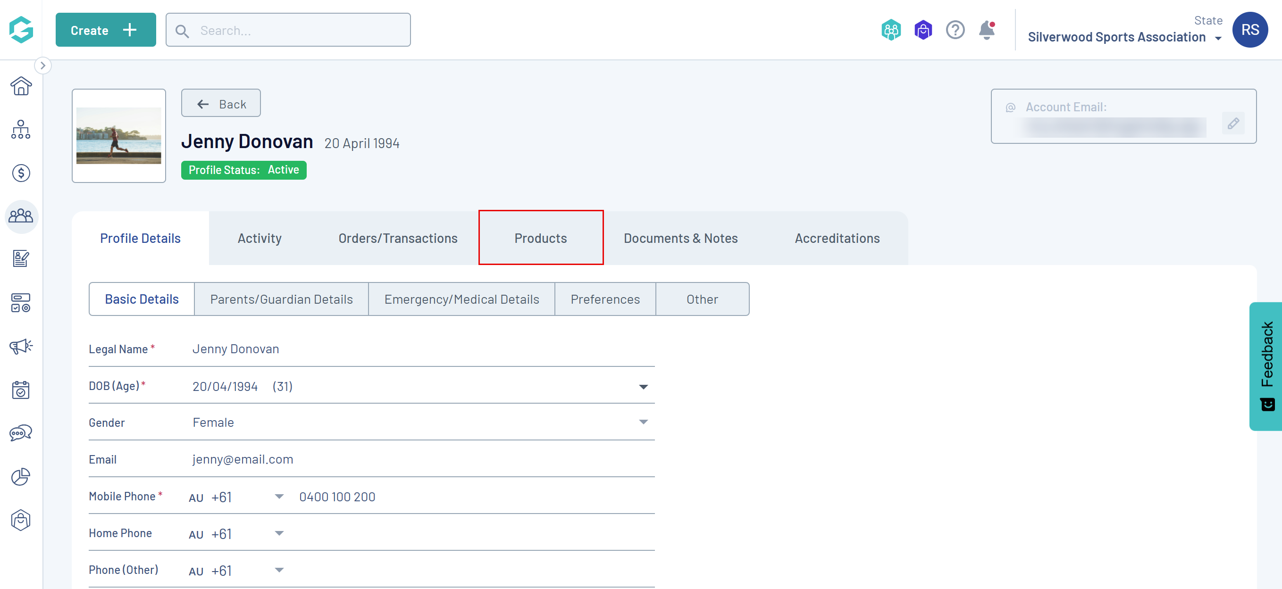
Task: Open the Home icon in sidebar
Action: click(21, 86)
